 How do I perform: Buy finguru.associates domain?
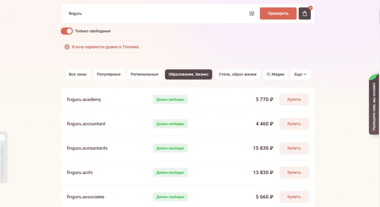pos(294,197)
